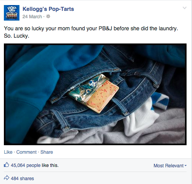
Task: Expand the post options chevron
Action: tap(185, 8)
